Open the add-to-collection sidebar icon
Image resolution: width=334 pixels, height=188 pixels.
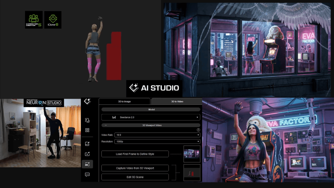[x=87, y=120]
